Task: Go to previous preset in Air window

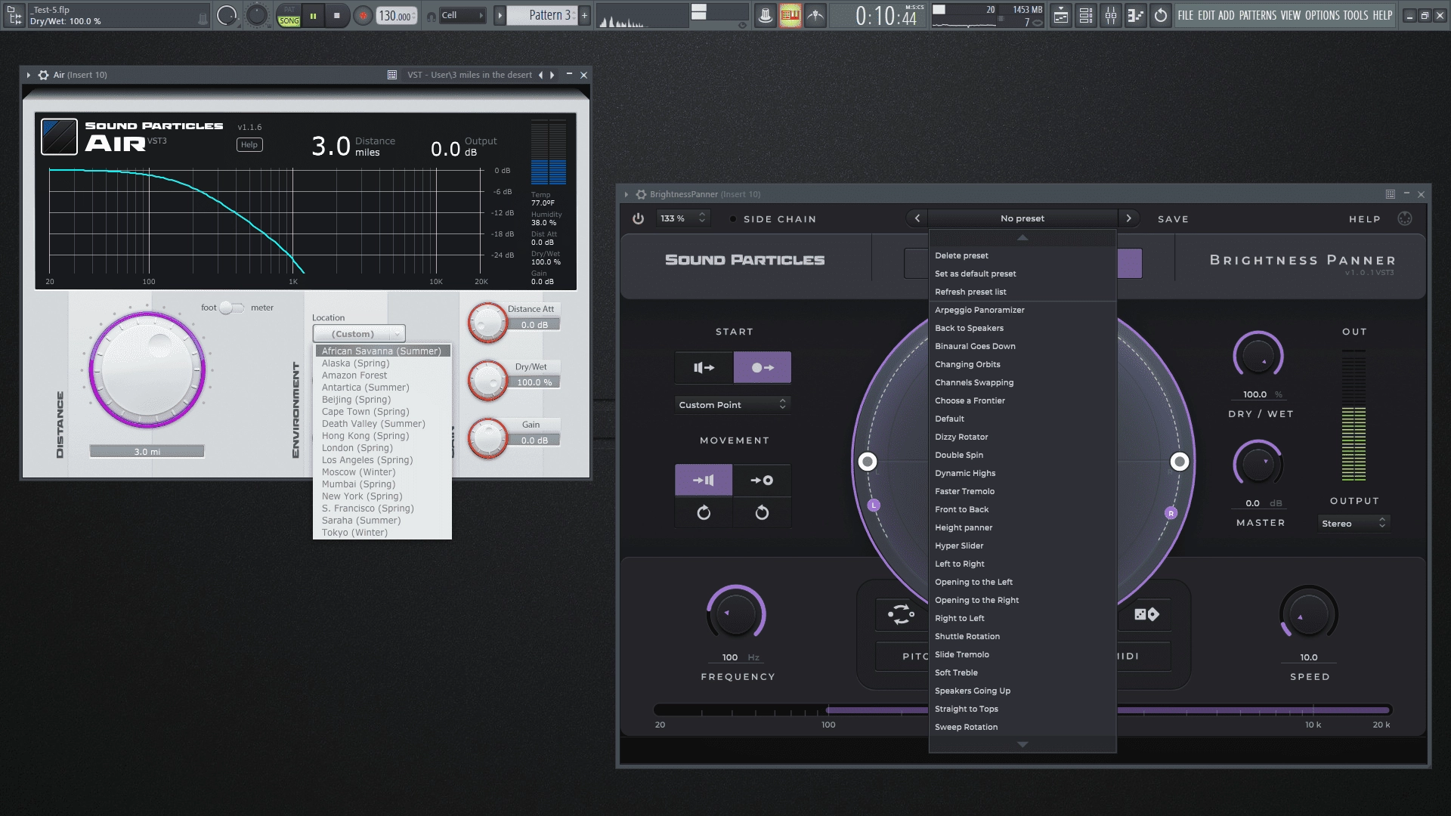Action: (540, 75)
